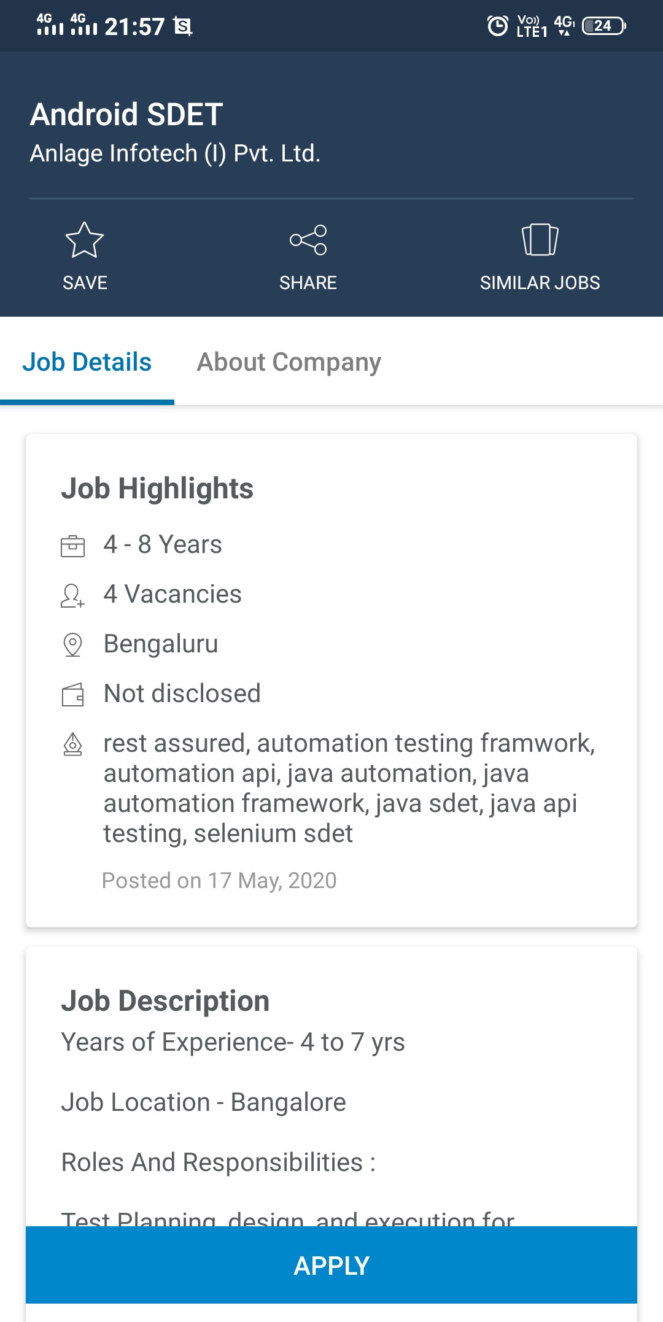The width and height of the screenshot is (663, 1322).
Task: Tap the star icon to save job
Action: point(85,240)
